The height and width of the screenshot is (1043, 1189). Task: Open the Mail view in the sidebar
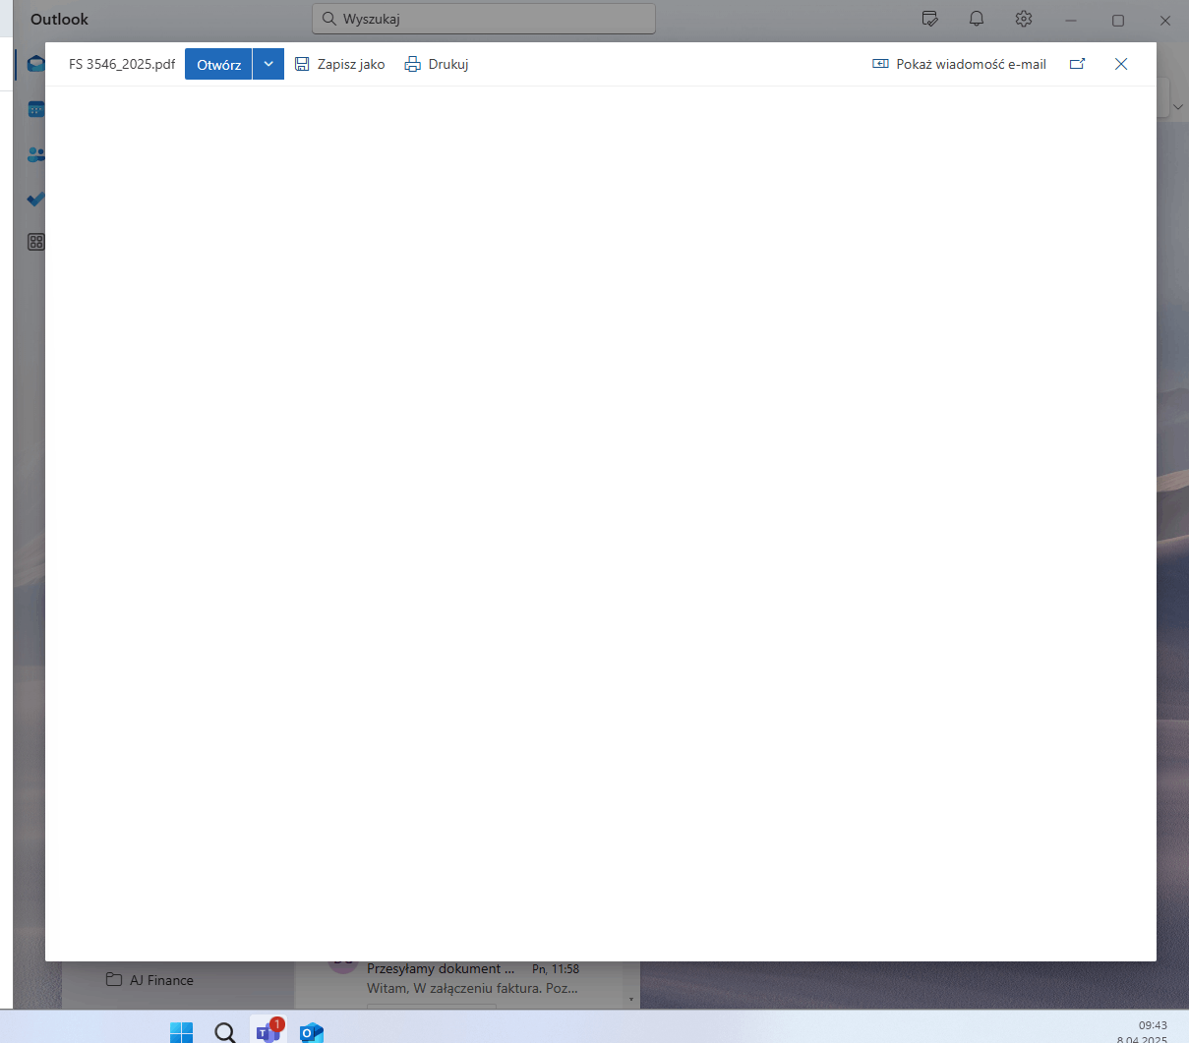[35, 63]
